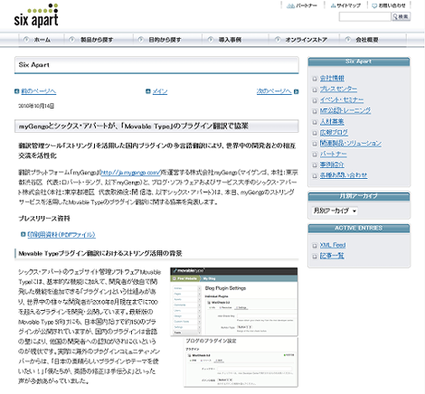425x394 pixels.
Task: Open 関連製品・ソリューション in the sidebar
Action: pyautogui.click(x=351, y=143)
